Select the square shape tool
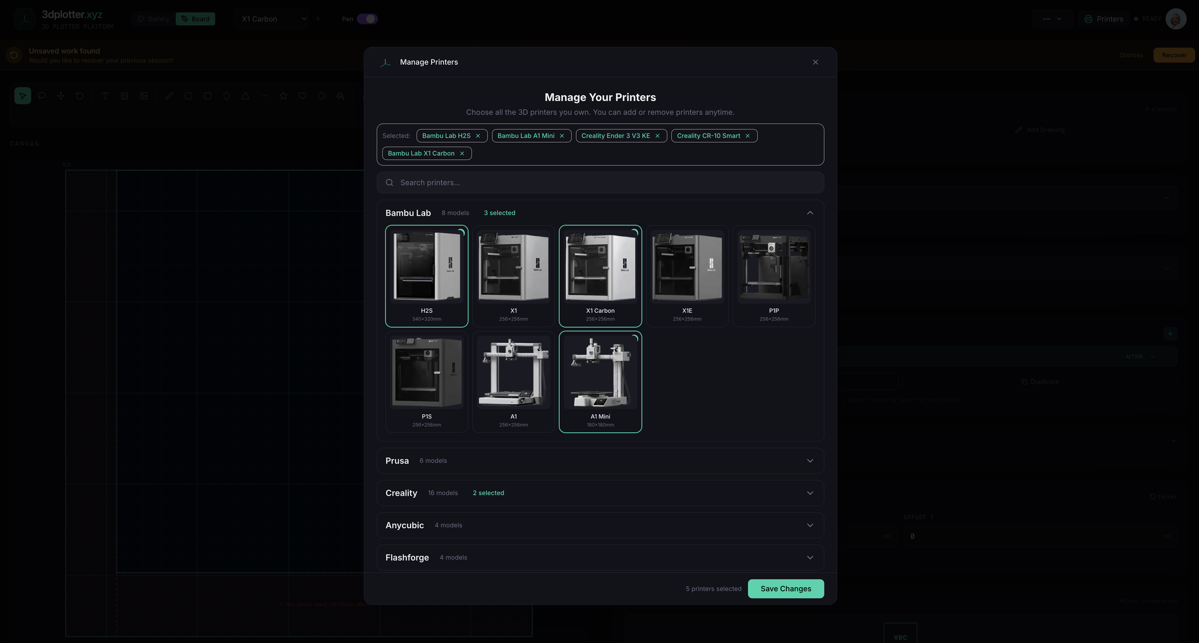Viewport: 1199px width, 643px height. (x=207, y=96)
